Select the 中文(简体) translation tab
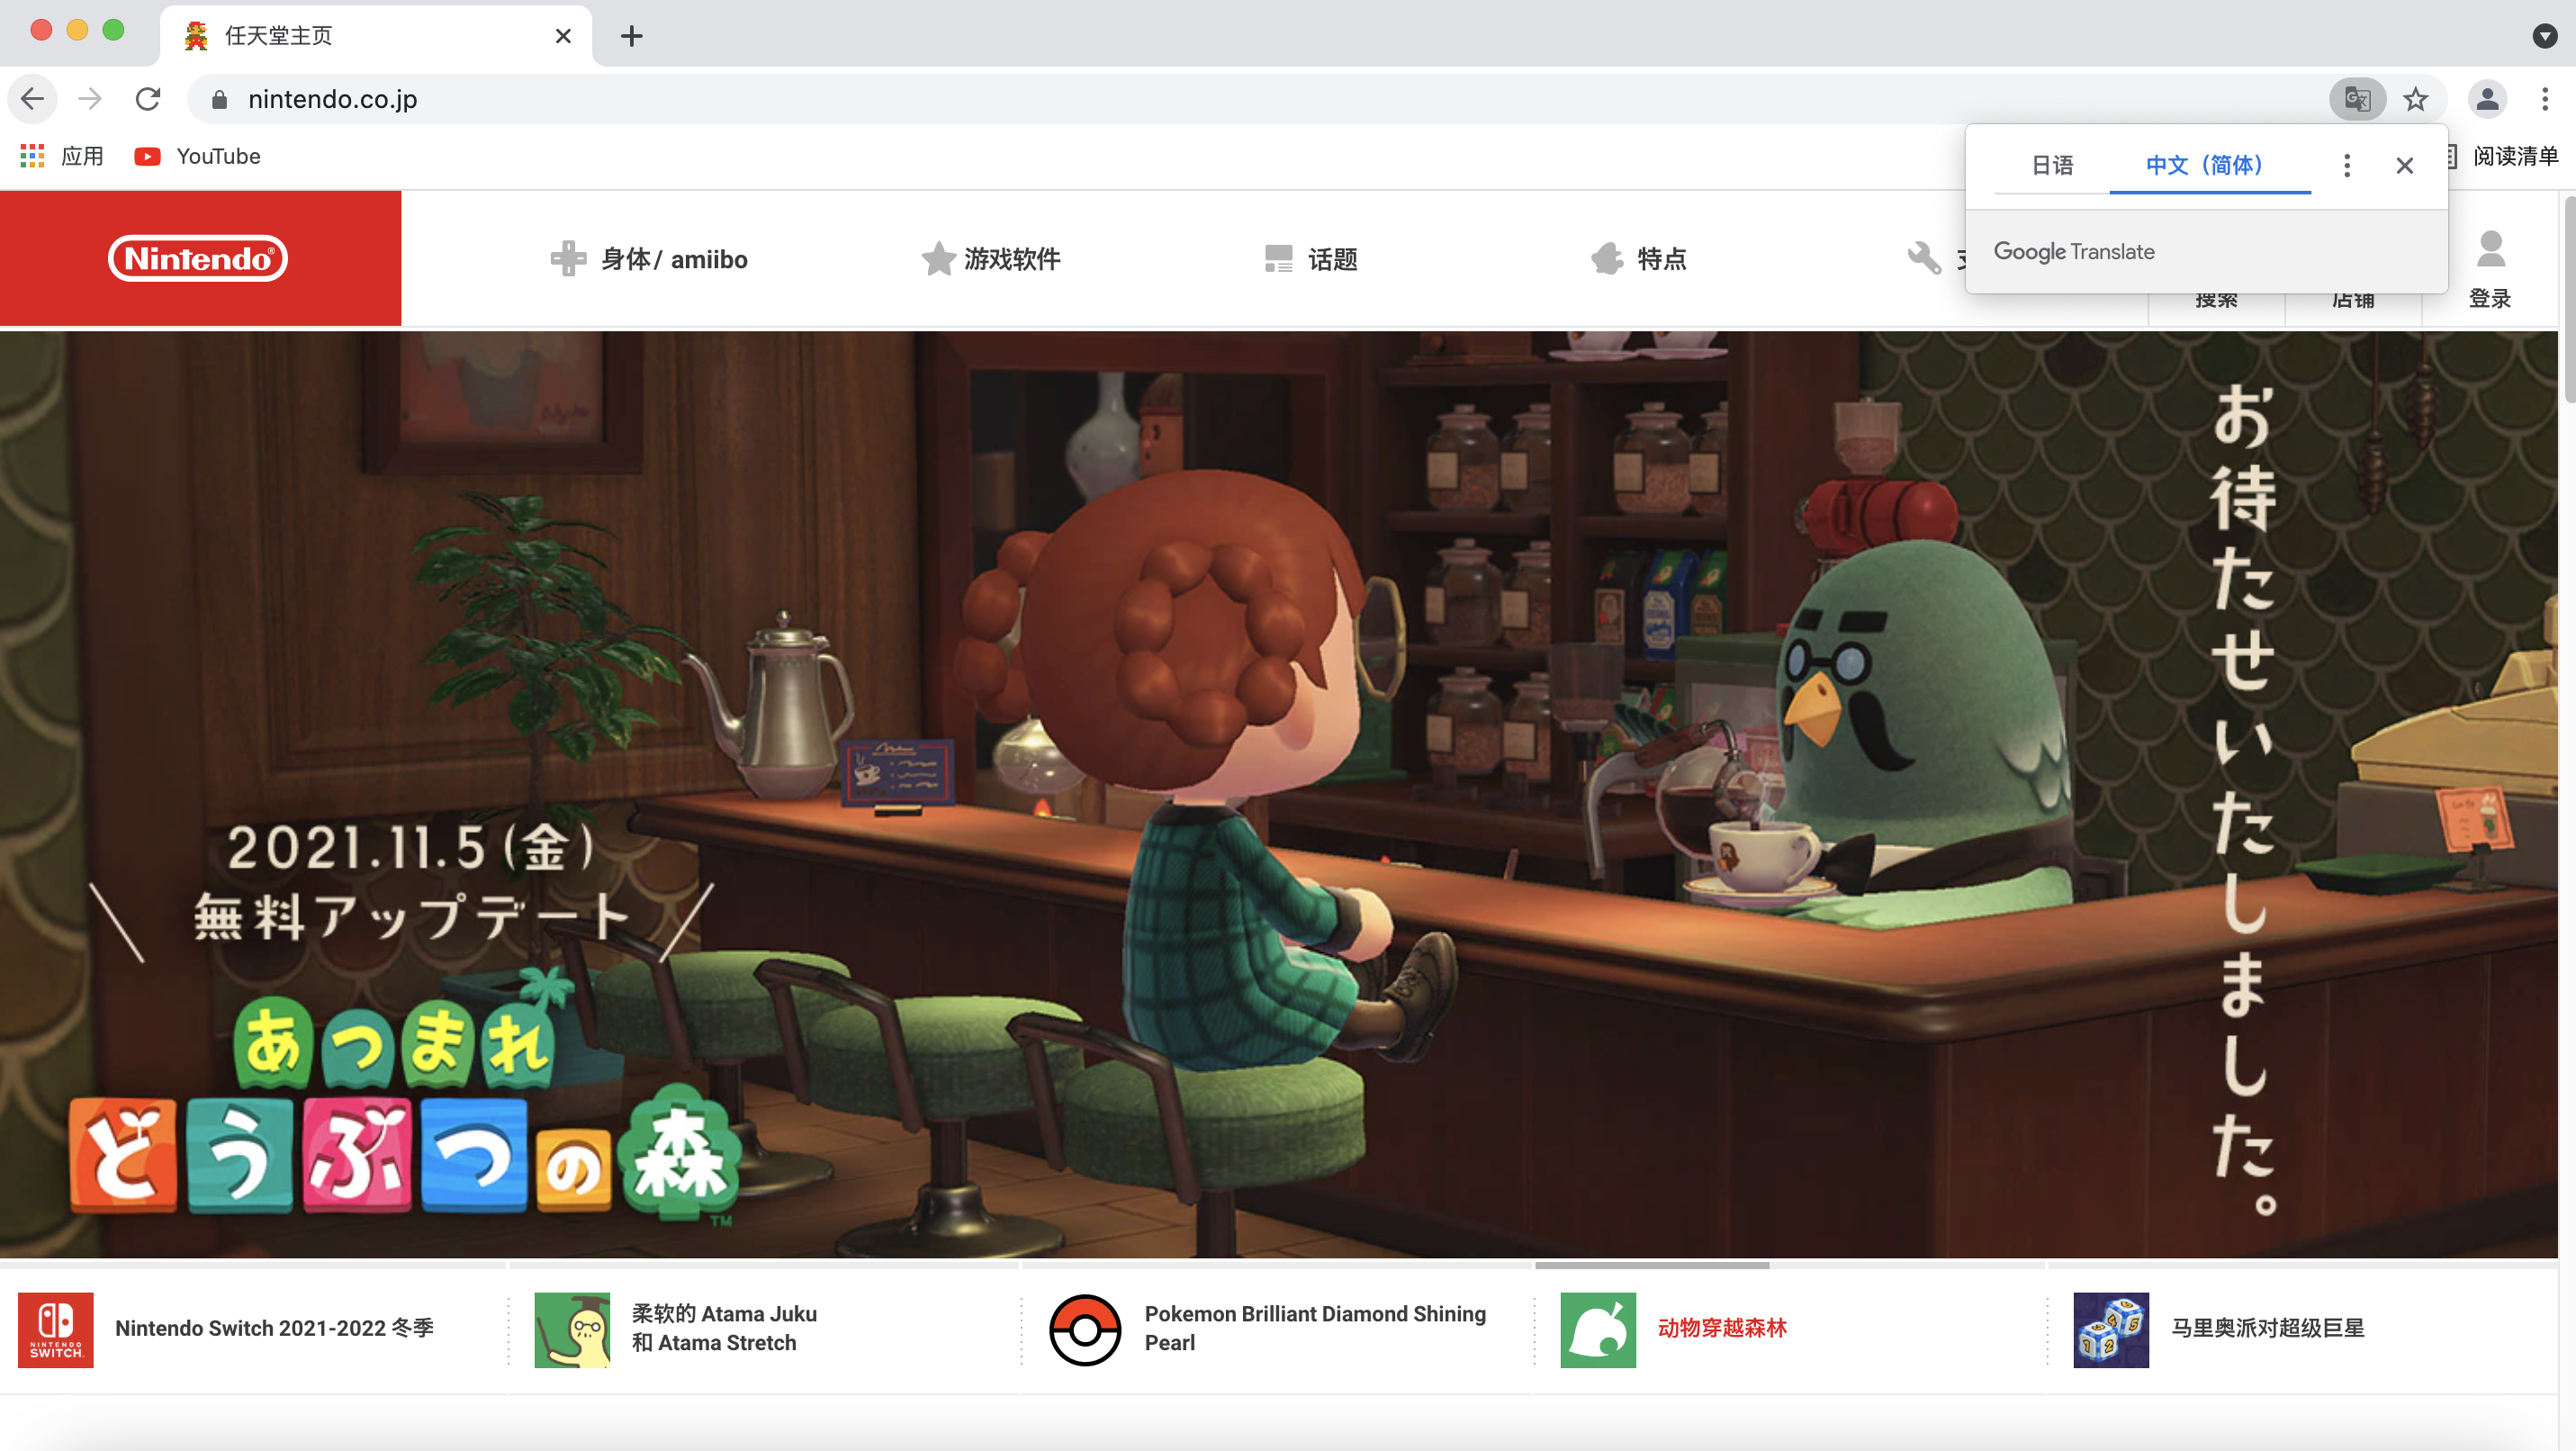2576x1451 pixels. (2204, 165)
